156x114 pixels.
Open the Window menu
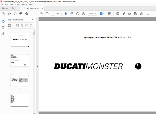click(24, 4)
